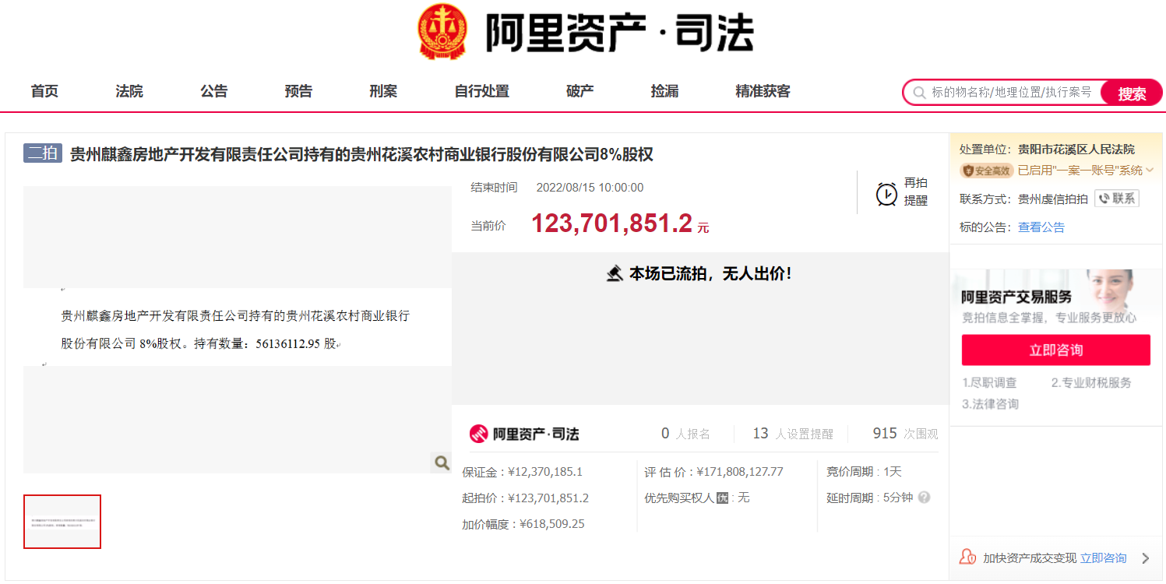Expand the 加快资产成交变现 right chevron
Viewport: 1166px width, 584px height.
(1145, 558)
